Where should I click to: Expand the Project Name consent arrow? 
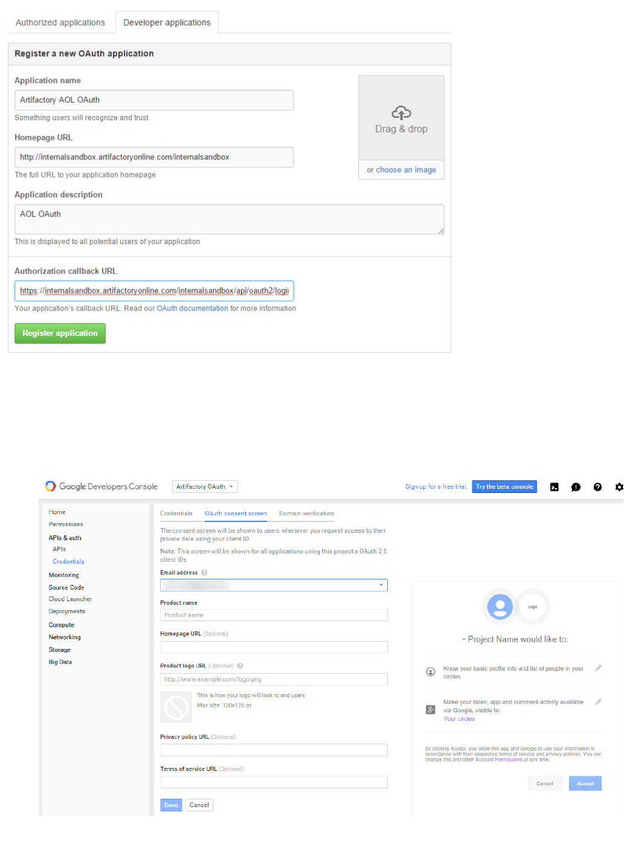click(x=464, y=639)
